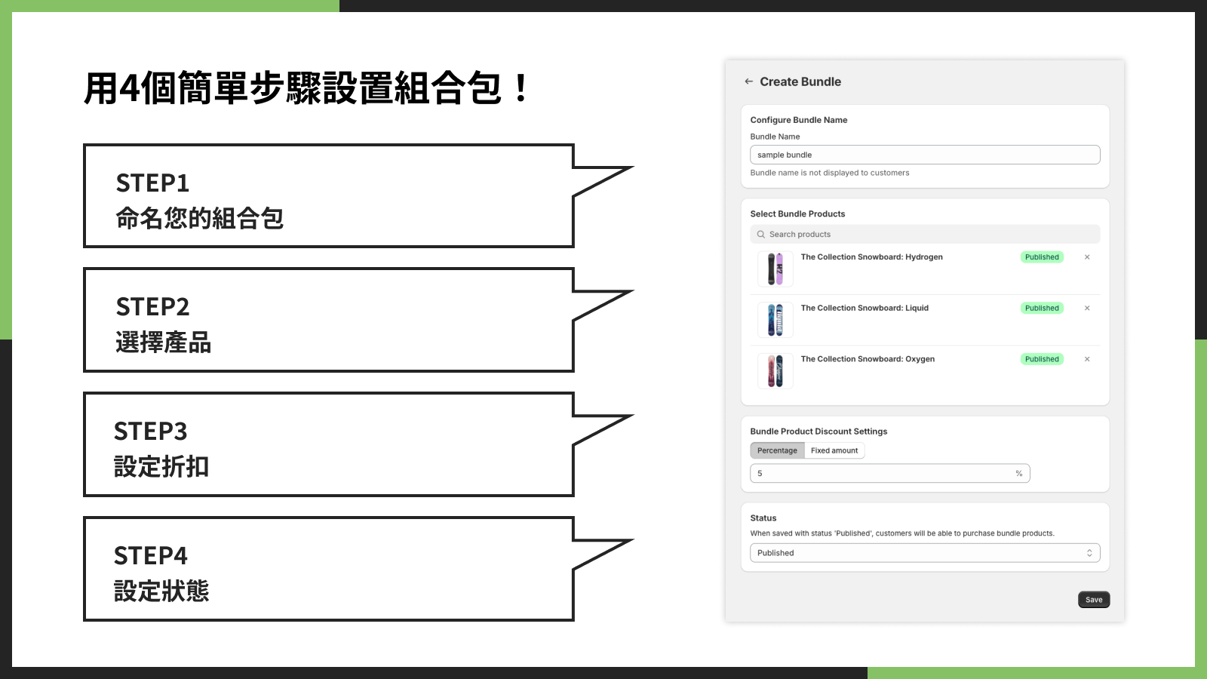Image resolution: width=1207 pixels, height=679 pixels.
Task: Click Published badge on Liquid row
Action: (x=1042, y=308)
